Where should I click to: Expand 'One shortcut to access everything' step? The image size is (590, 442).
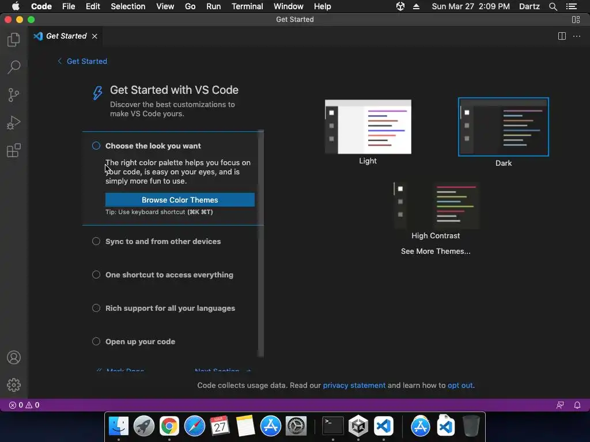169,275
